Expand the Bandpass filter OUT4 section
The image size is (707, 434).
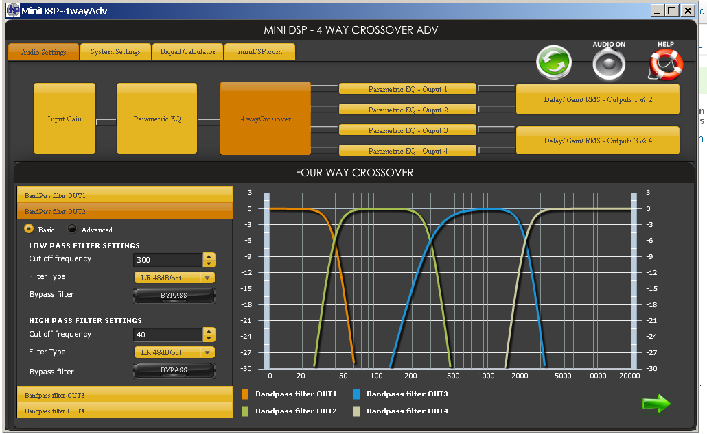125,411
